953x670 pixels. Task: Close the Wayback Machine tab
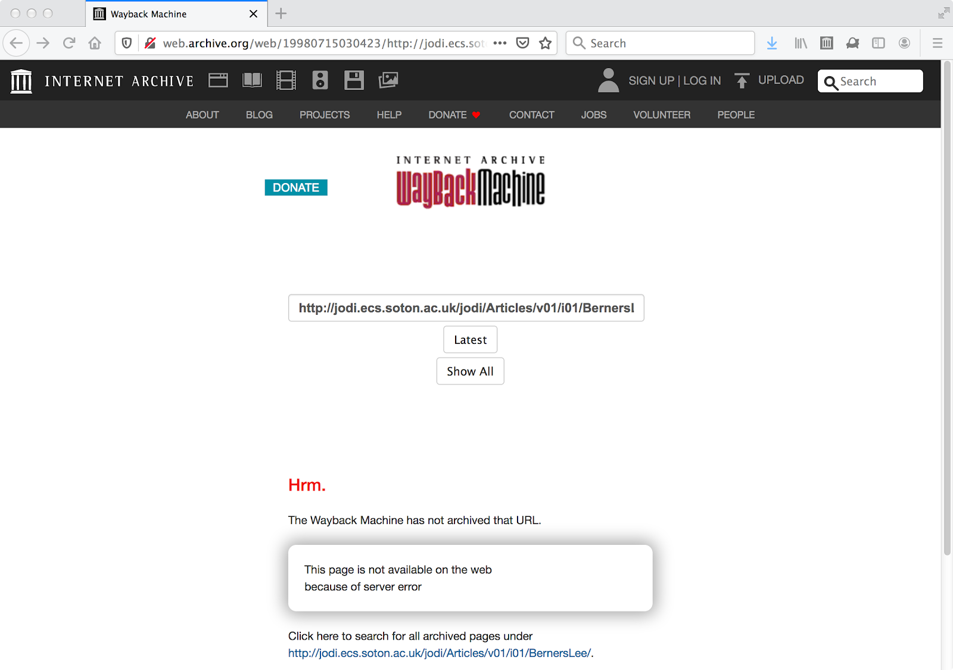tap(254, 14)
